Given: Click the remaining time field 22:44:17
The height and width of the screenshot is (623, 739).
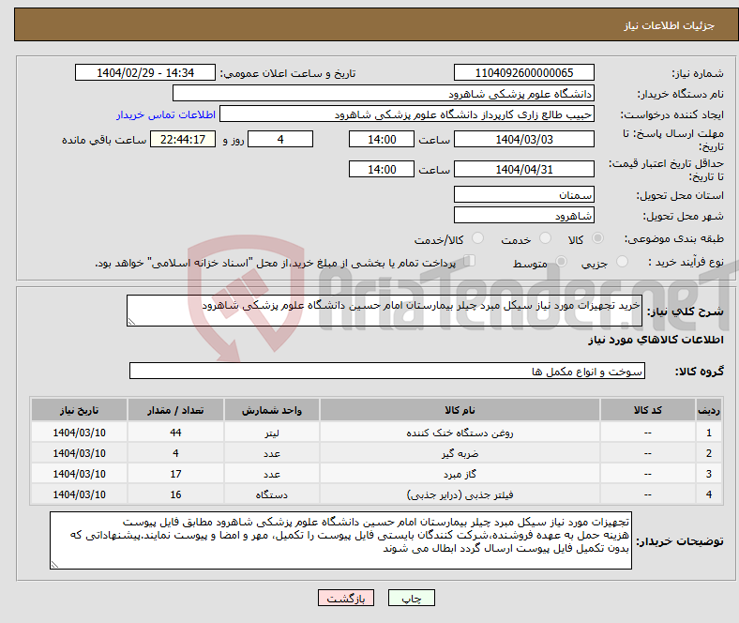Looking at the screenshot, I should click(183, 139).
